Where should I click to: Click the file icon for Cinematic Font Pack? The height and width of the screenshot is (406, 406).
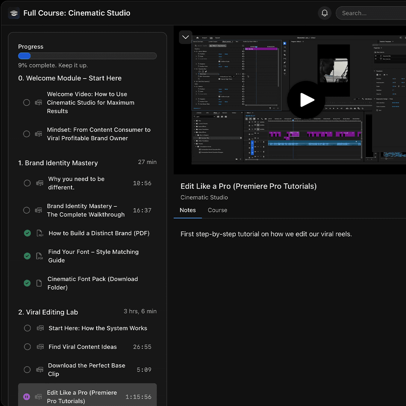(39, 283)
